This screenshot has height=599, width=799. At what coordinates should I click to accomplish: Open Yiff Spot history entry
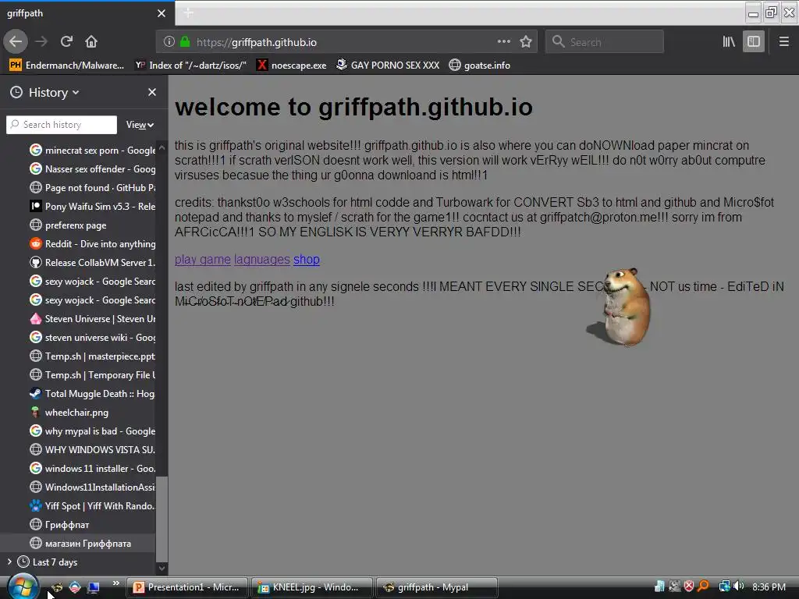click(x=92, y=505)
